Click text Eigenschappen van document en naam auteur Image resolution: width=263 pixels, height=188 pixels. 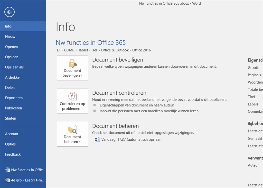pos(137,105)
